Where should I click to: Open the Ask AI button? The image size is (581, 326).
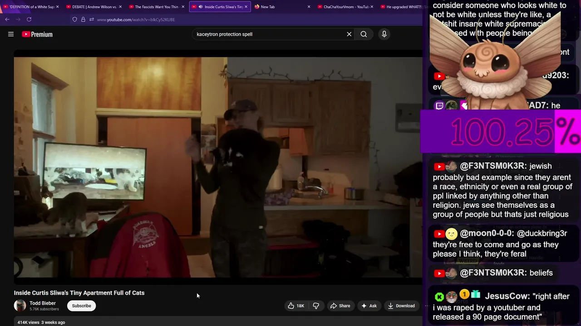coord(369,306)
